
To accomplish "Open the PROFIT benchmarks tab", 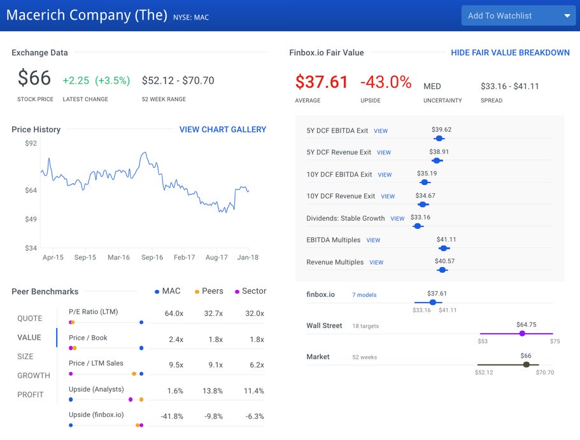I will point(31,395).
